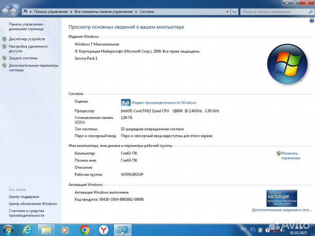Click the Service Pack 1 text
315x236 pixels.
click(86, 59)
